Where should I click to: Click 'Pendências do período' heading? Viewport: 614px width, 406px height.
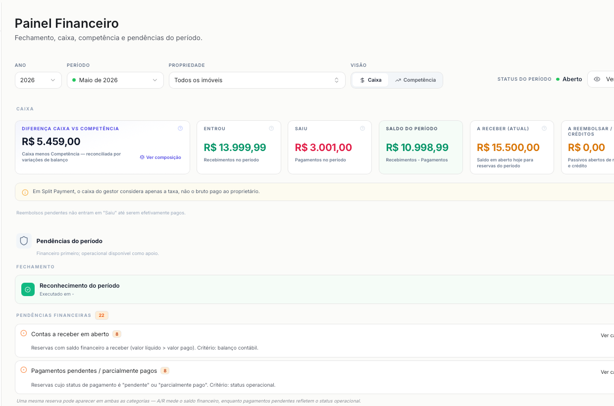[x=69, y=241]
